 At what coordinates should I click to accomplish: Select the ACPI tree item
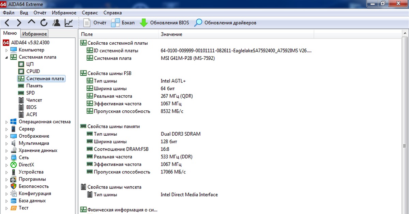(32, 114)
